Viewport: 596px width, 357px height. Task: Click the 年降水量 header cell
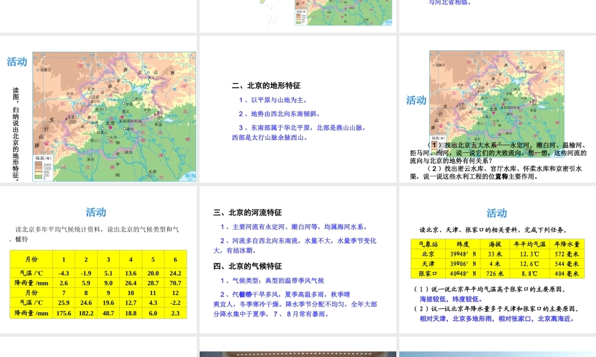[567, 245]
